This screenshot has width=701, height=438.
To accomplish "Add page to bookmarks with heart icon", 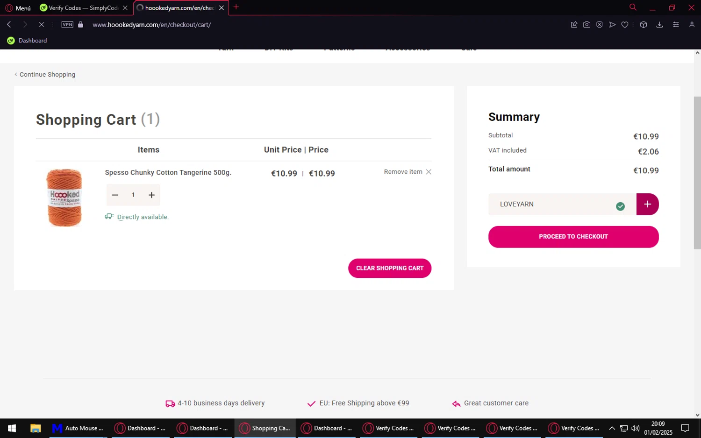I will [625, 24].
